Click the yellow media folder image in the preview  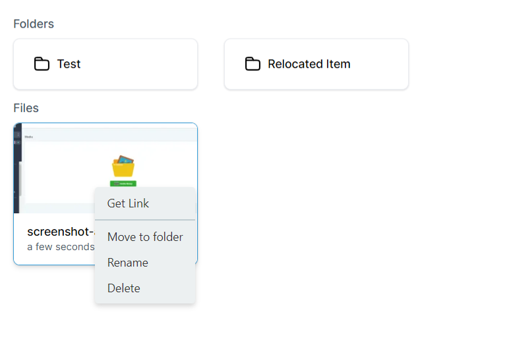123,167
